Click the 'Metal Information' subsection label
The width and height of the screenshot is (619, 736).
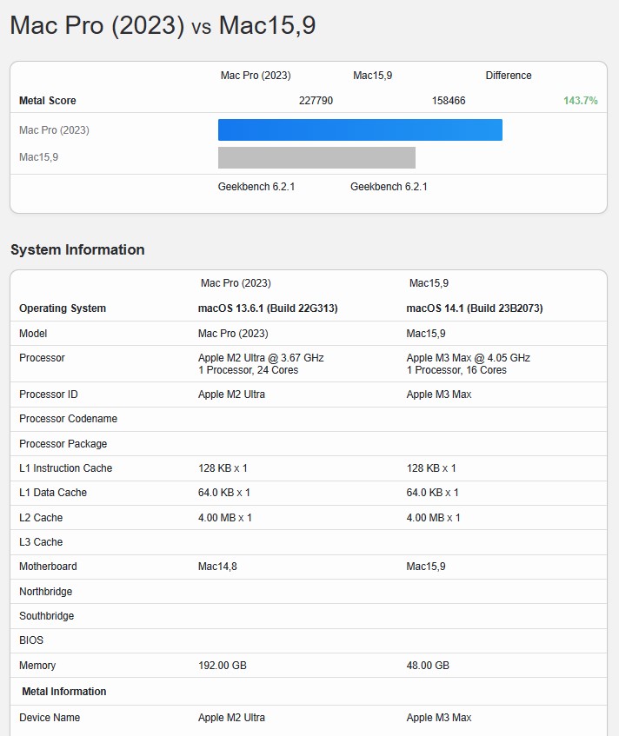[64, 692]
